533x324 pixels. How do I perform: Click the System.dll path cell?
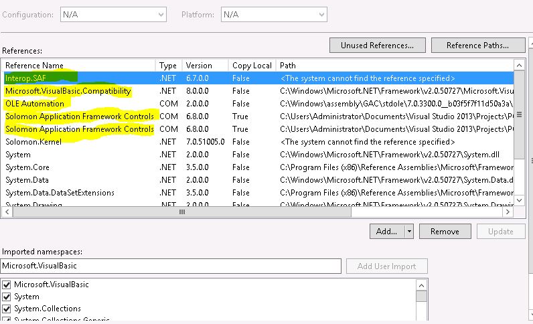[x=390, y=155]
